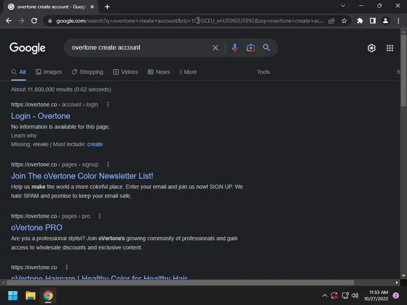Switch to Shopping results tab
407x305 pixels.
[87, 72]
